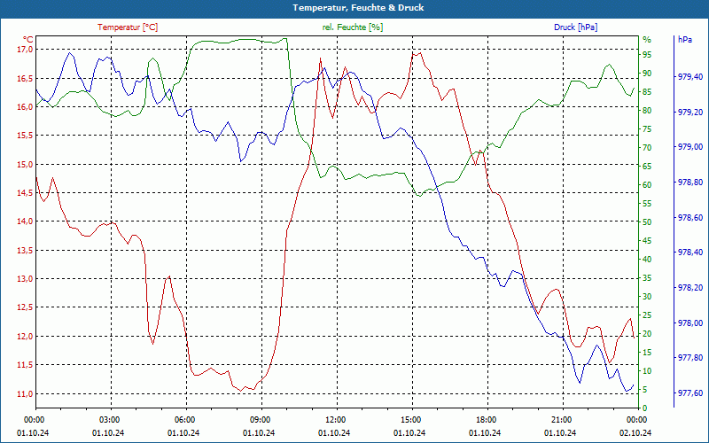Click the 979,20 pressure axis value
Screen dimensions: 709x443
tap(690, 113)
